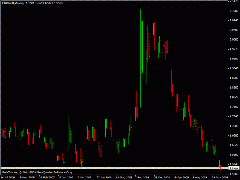The height and width of the screenshot is (180, 240).
Task: Click the 1.6320 price scale label
Action: point(234,145)
